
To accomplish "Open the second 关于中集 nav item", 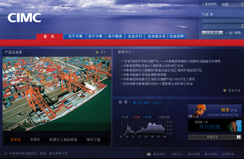I will pyautogui.click(x=95, y=36).
